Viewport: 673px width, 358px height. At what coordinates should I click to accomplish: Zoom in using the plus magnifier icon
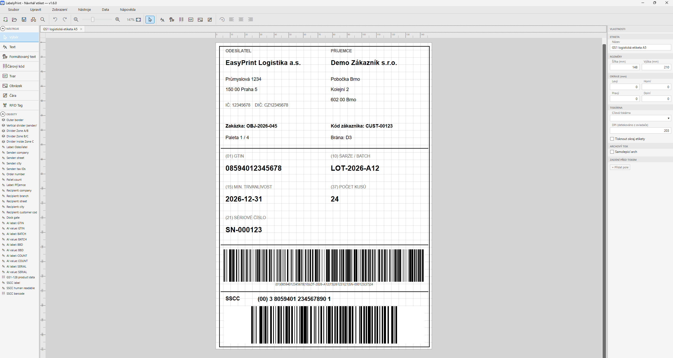click(118, 19)
